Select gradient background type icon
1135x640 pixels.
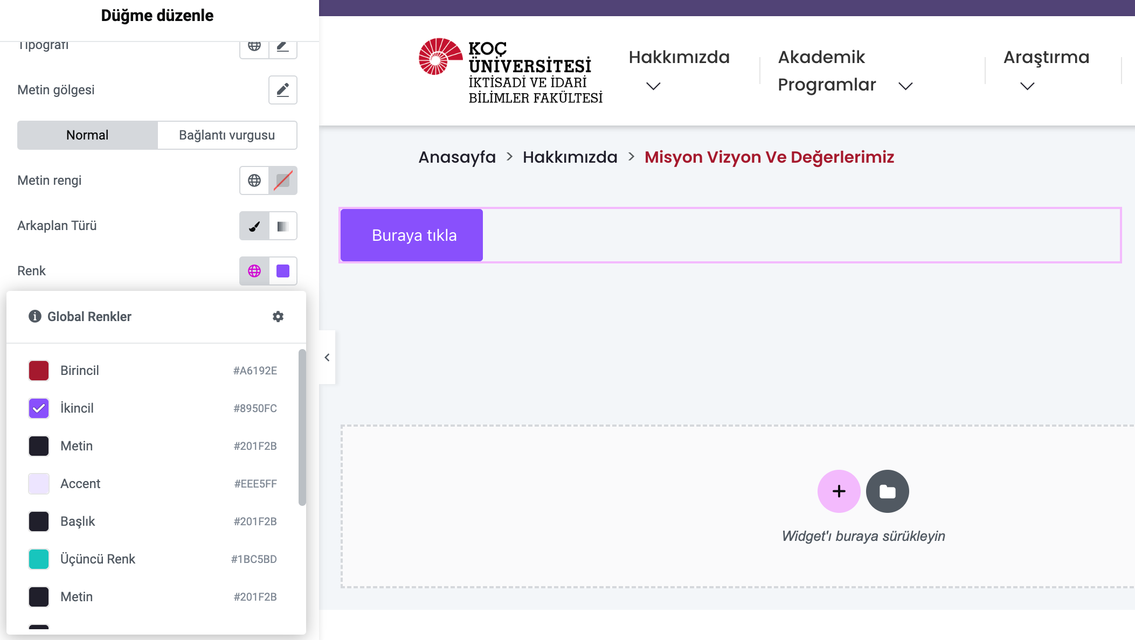(x=283, y=226)
